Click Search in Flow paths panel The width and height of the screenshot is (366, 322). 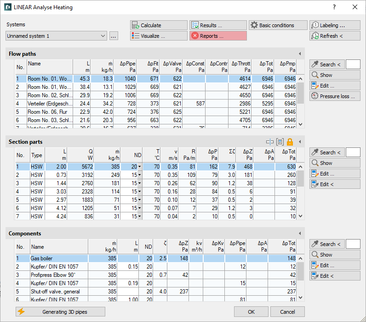click(x=327, y=64)
